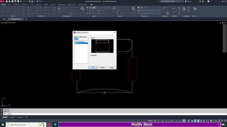
Task: Click the Share button in title bar
Action: coord(39,1)
